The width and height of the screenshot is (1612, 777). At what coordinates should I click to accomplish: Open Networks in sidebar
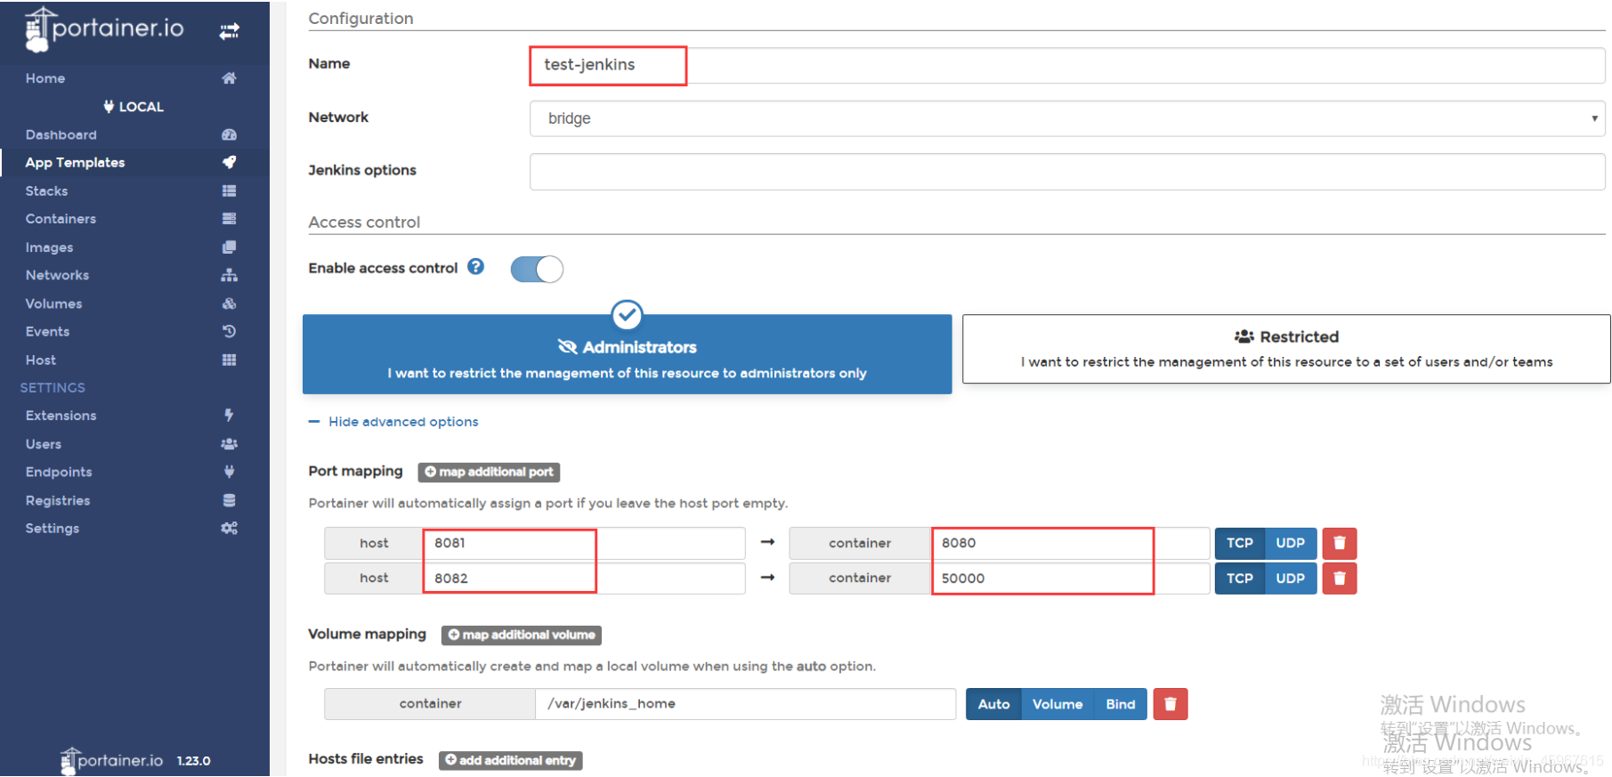pos(57,275)
